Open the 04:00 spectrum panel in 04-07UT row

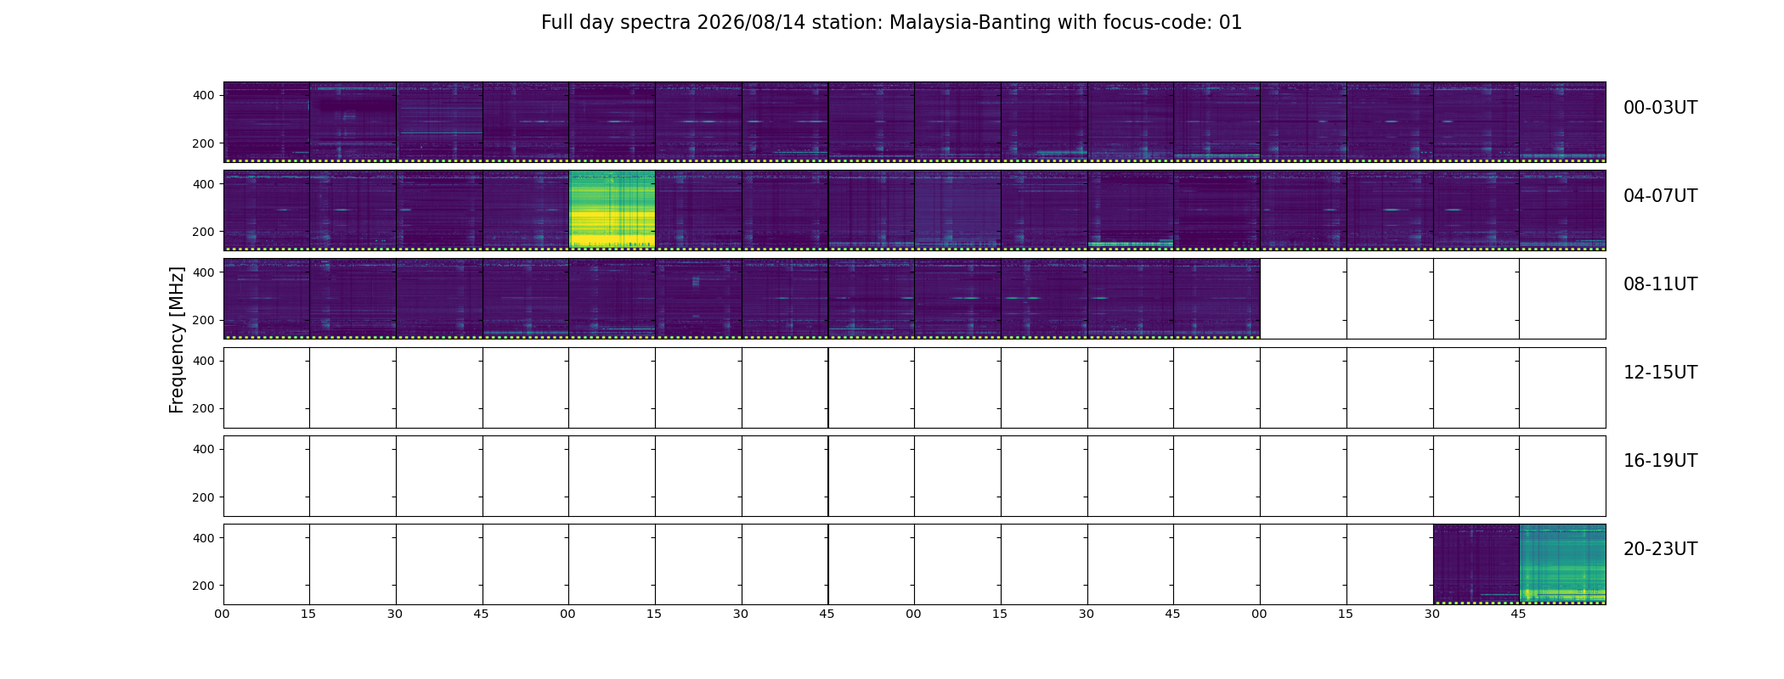coord(266,210)
